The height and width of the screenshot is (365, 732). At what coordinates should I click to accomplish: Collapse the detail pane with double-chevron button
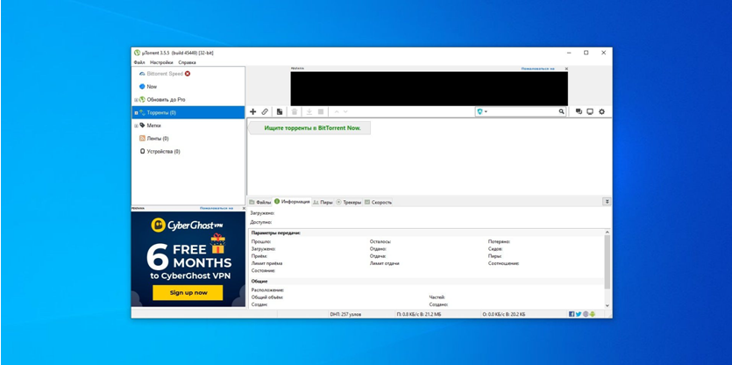[607, 202]
